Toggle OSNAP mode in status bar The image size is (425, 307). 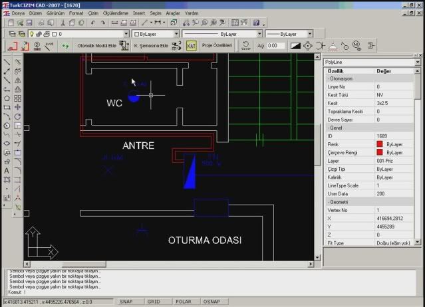(x=212, y=301)
